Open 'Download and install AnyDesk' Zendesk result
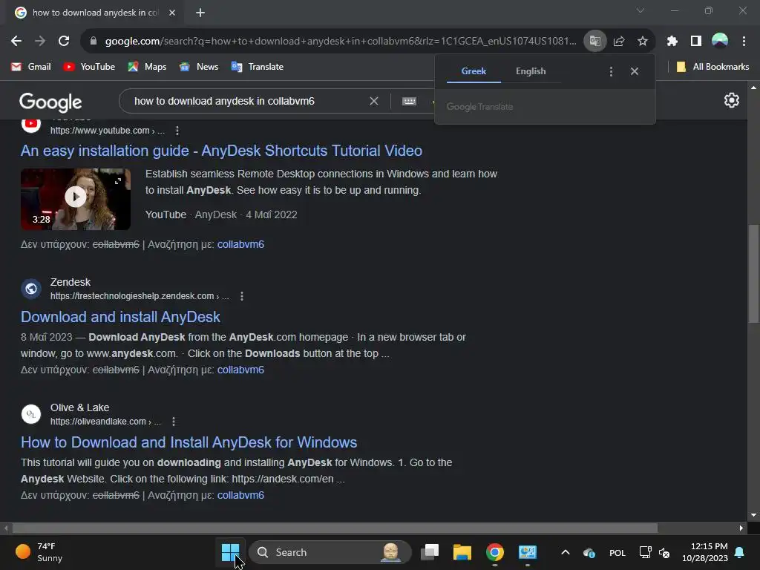 tap(120, 317)
